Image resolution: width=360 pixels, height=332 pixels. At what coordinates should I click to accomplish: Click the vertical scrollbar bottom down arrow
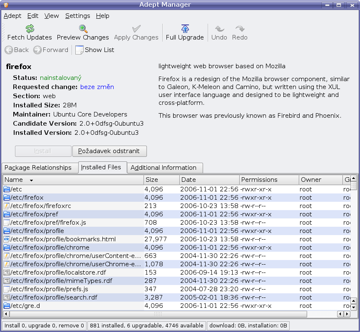click(354, 307)
